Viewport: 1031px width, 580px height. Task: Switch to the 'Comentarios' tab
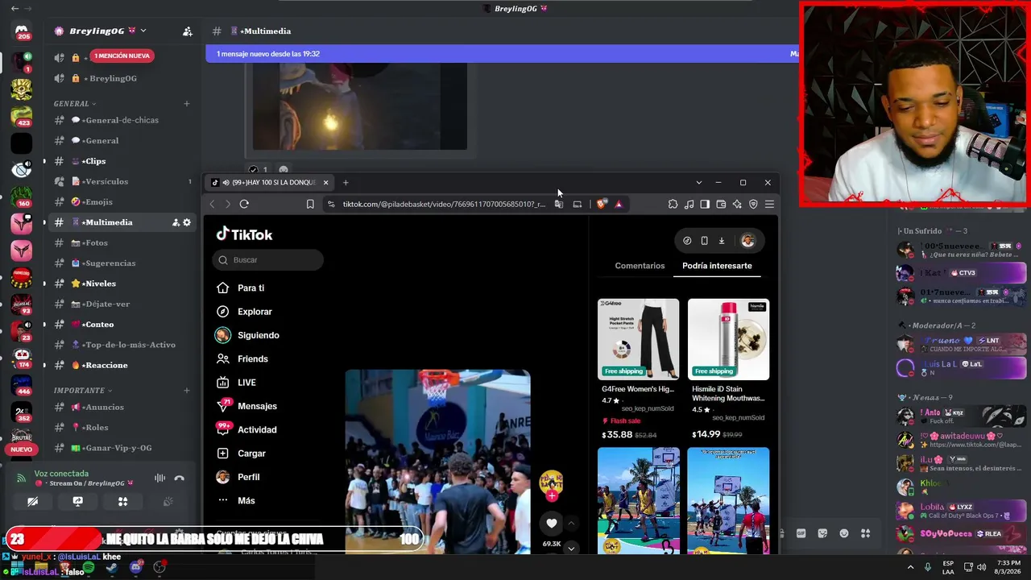640,266
